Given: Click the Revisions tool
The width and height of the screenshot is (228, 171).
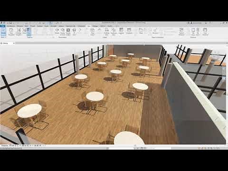Looking at the screenshot, I should (155, 31).
